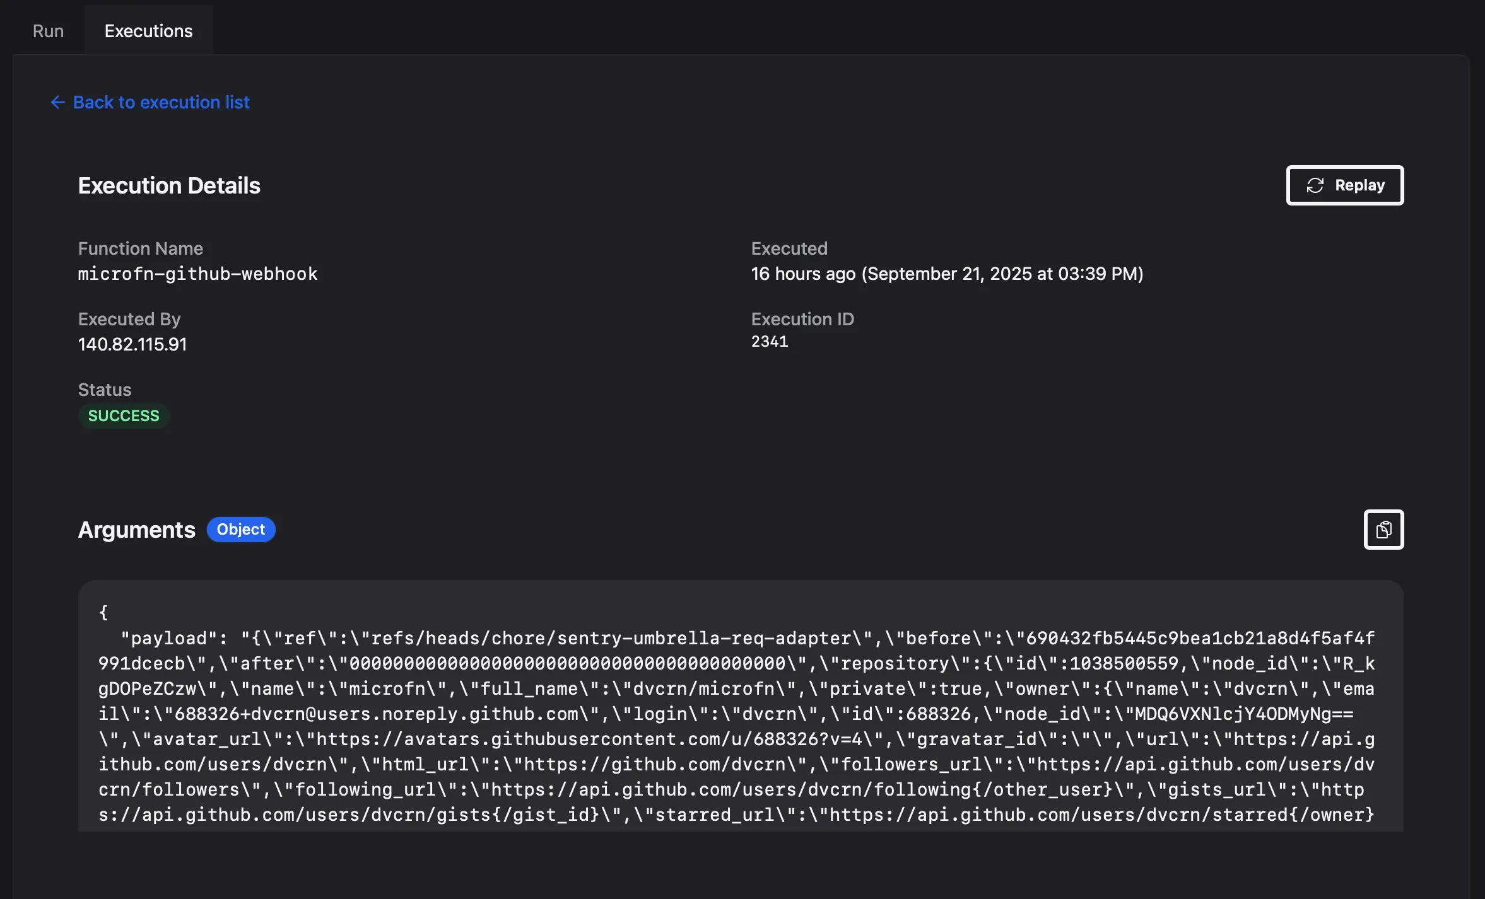
Task: Click the Status field label
Action: pyautogui.click(x=104, y=390)
